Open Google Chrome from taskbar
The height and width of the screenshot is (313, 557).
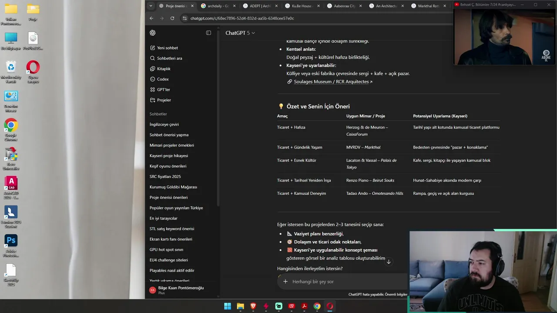click(x=317, y=306)
